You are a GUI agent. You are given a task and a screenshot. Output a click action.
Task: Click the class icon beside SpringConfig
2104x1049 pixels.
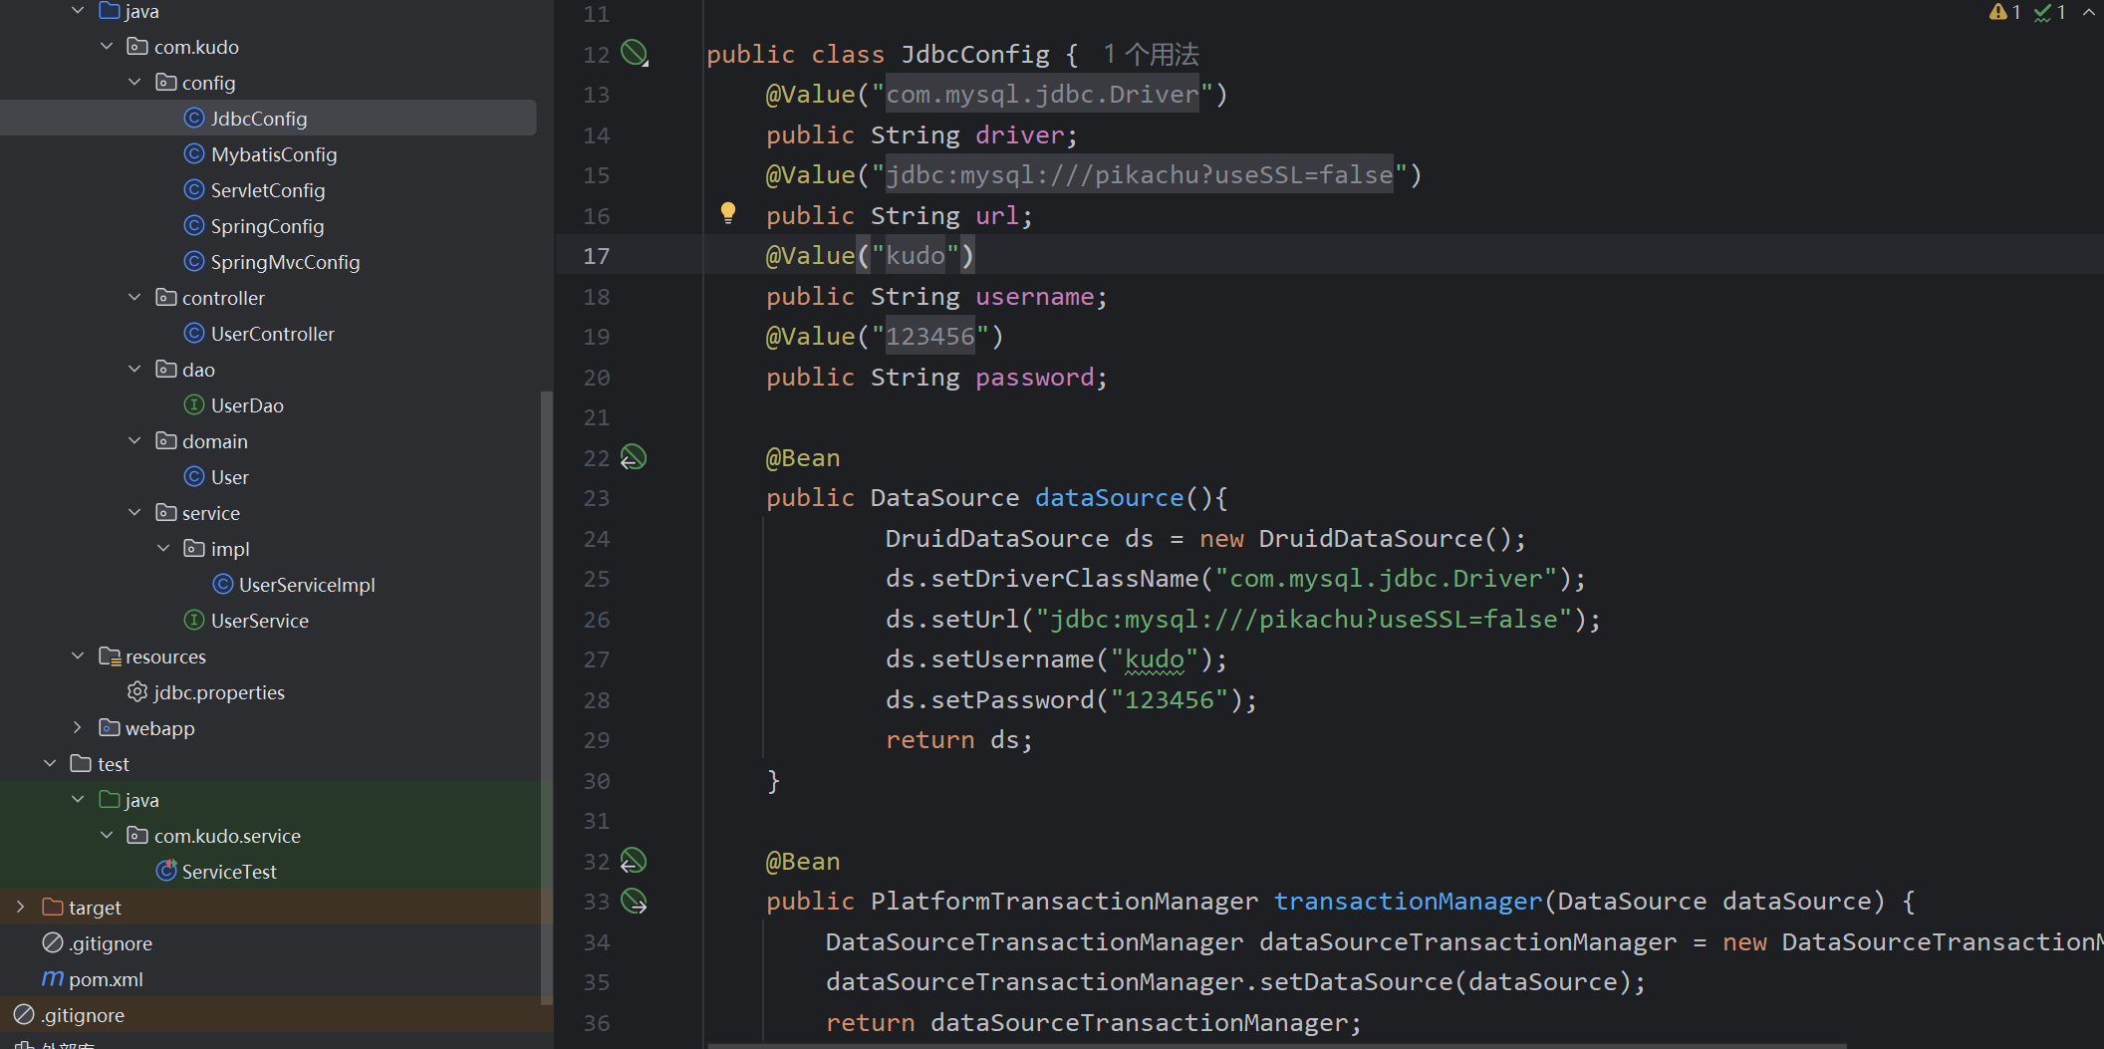pyautogui.click(x=194, y=226)
